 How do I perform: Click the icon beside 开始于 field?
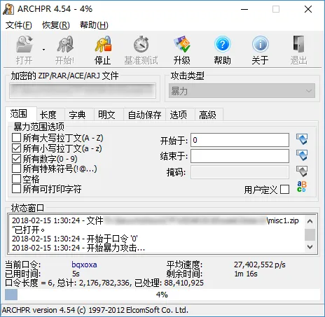coord(302,139)
